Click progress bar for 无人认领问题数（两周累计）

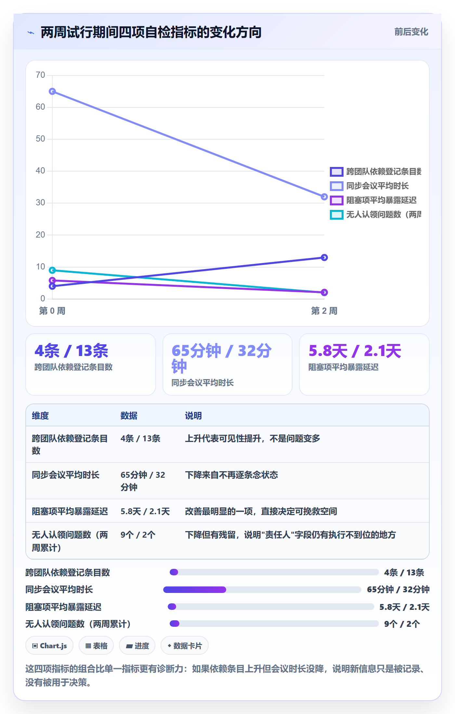tap(274, 624)
